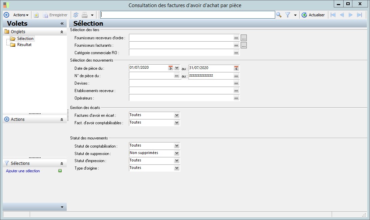Click the Actualiser refresh button
Image resolution: width=370 pixels, height=220 pixels.
(313, 15)
